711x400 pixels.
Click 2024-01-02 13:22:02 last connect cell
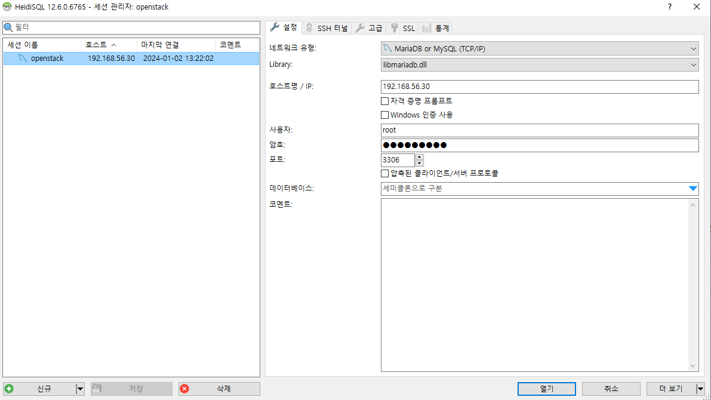pos(178,58)
